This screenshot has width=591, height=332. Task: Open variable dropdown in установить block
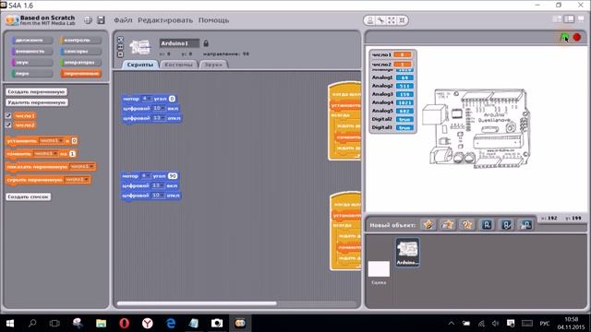coord(52,141)
